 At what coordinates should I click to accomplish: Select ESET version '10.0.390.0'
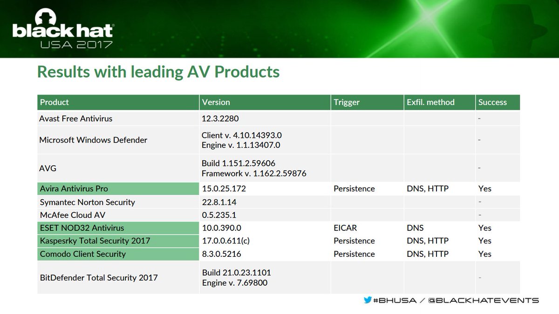coord(221,228)
